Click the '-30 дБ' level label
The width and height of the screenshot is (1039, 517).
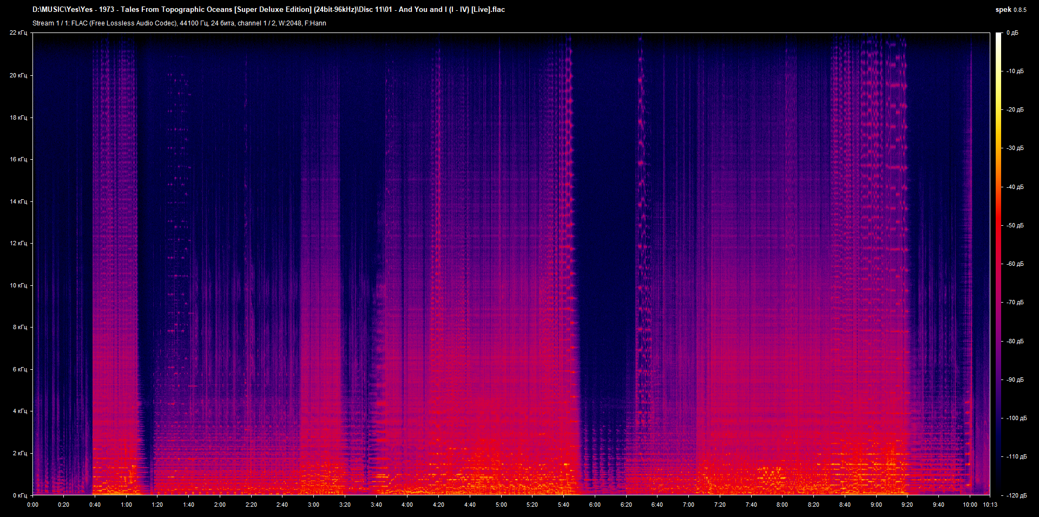click(x=1015, y=148)
